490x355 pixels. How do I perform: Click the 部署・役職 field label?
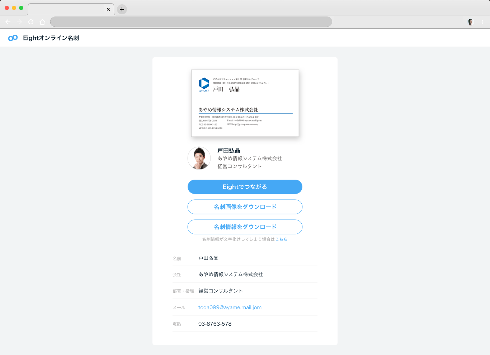pyautogui.click(x=183, y=291)
